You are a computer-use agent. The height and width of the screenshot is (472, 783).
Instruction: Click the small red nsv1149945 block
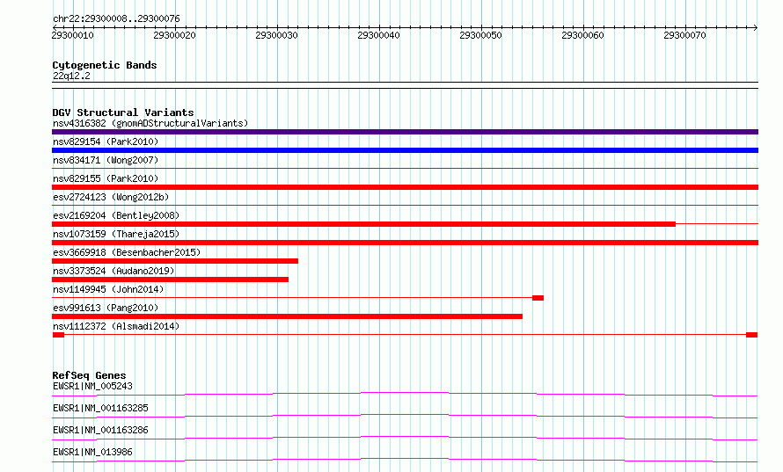(x=538, y=298)
